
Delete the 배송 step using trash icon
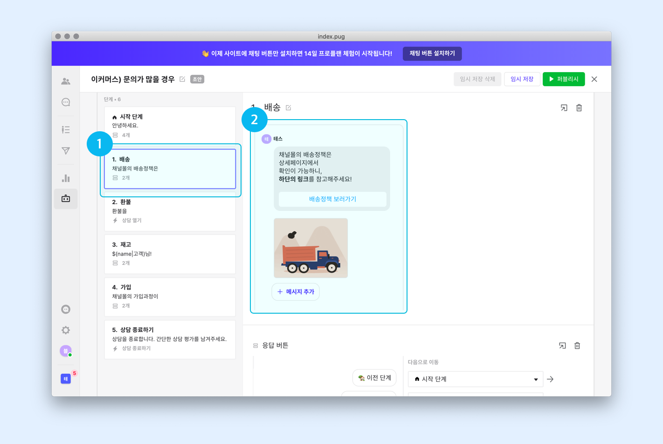tap(579, 108)
